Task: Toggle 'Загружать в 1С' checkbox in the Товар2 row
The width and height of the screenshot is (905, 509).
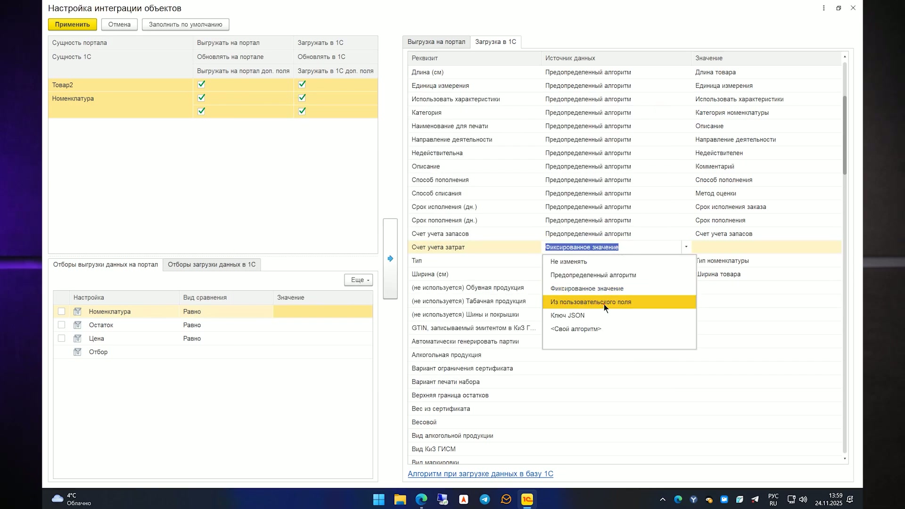Action: [302, 84]
